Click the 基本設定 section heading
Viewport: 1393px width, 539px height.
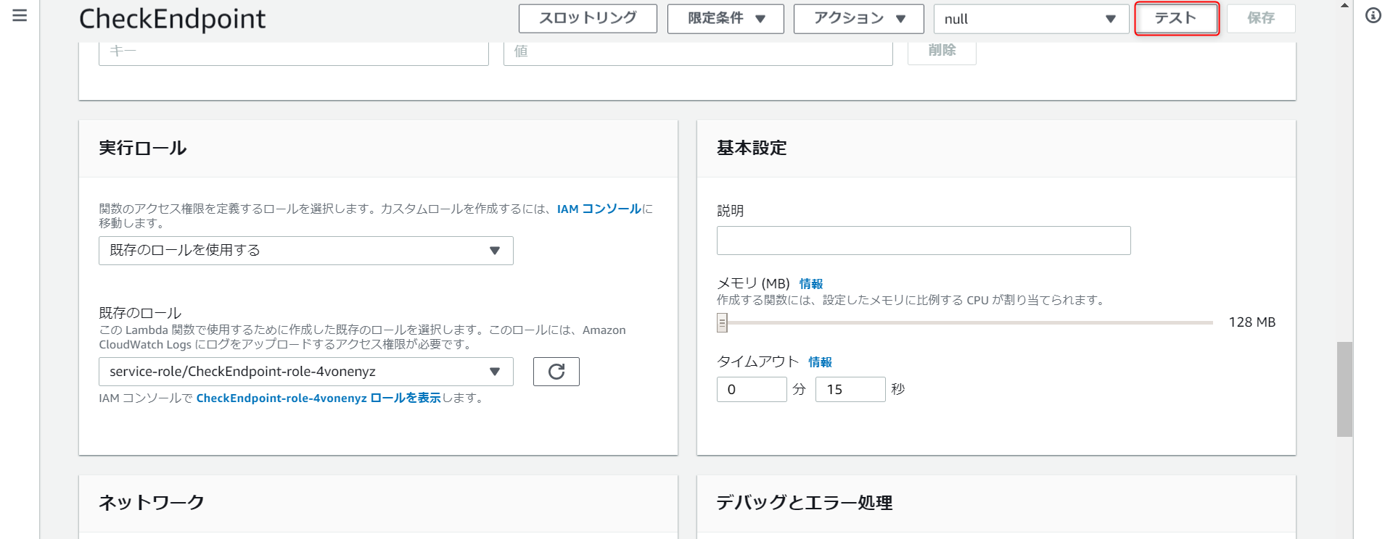tap(752, 148)
